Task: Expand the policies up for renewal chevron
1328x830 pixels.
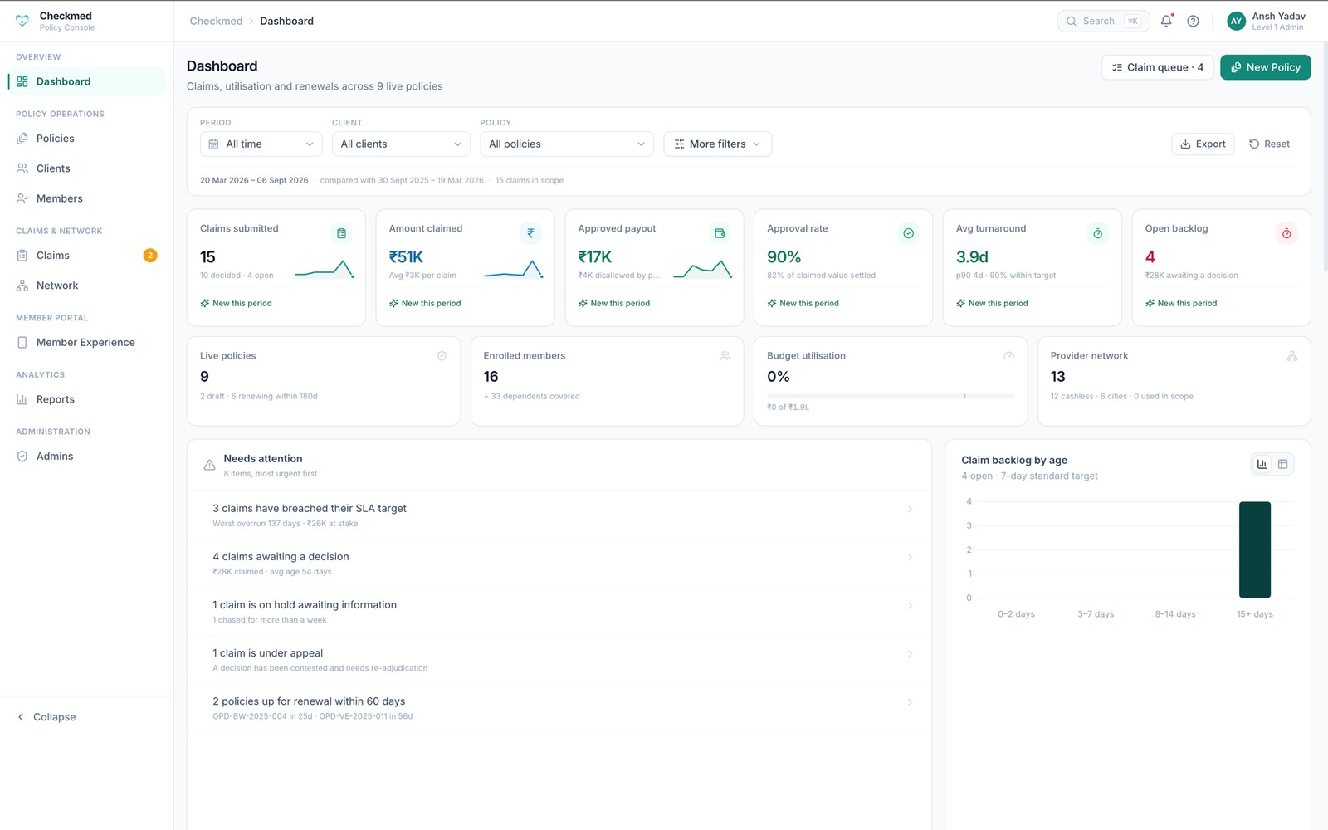Action: [x=910, y=702]
